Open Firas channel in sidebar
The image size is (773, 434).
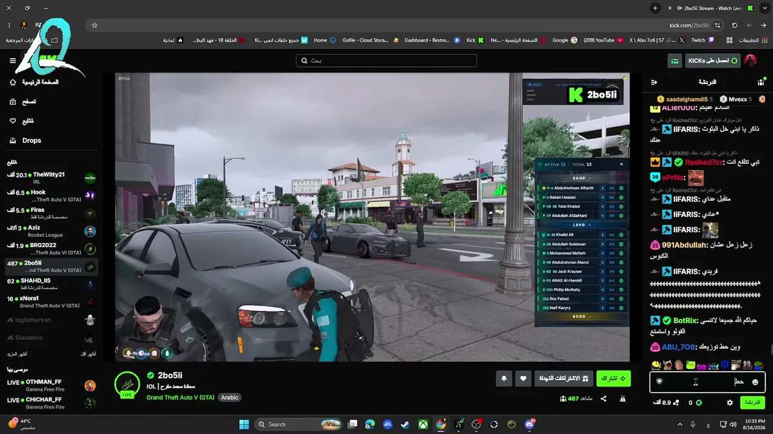pos(51,213)
